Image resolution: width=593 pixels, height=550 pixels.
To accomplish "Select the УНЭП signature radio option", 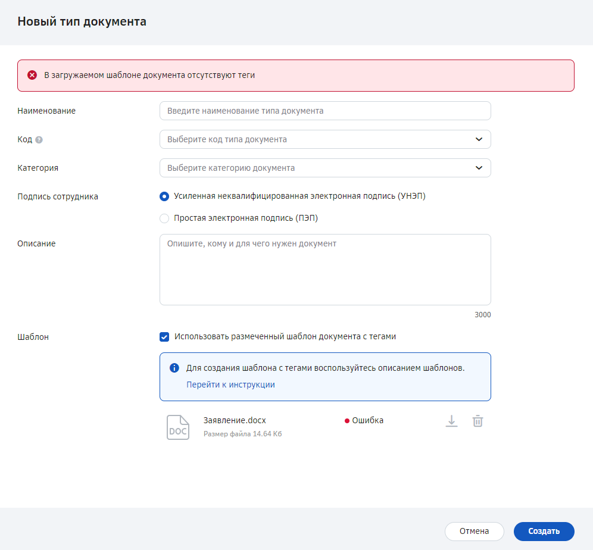I will (164, 196).
